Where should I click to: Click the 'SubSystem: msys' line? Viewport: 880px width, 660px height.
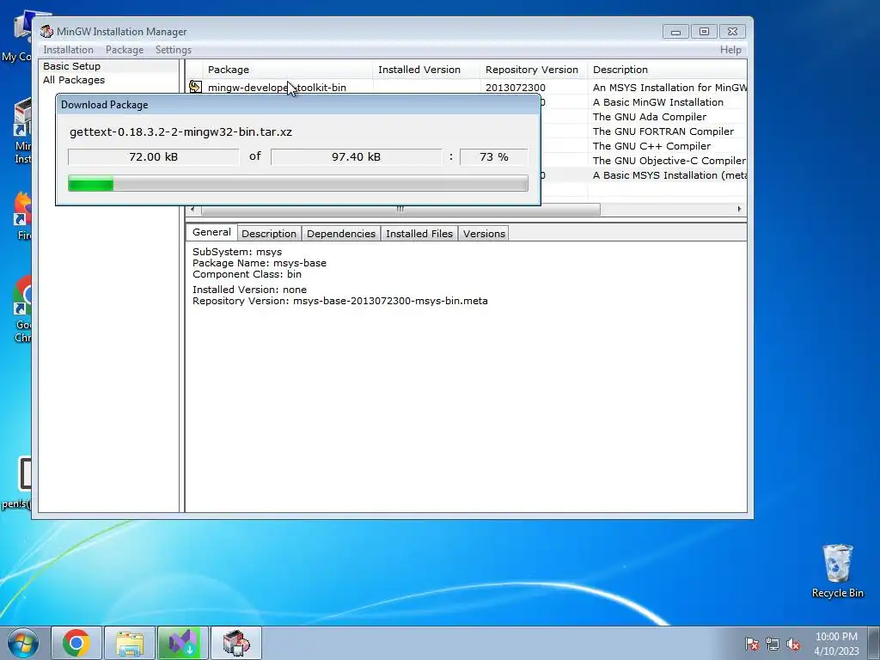click(x=237, y=252)
